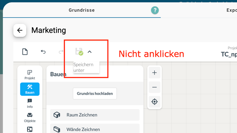Collapse the save options chevron
Viewport: 237px width, 133px height.
tap(90, 52)
